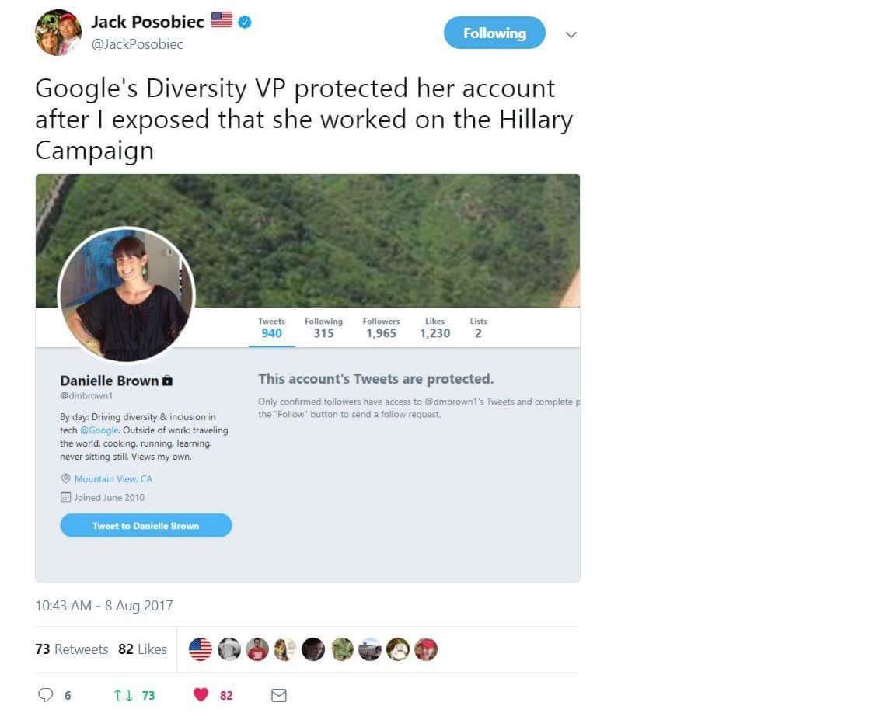This screenshot has width=869, height=720.
Task: Click the blue verified badge
Action: pyautogui.click(x=244, y=23)
